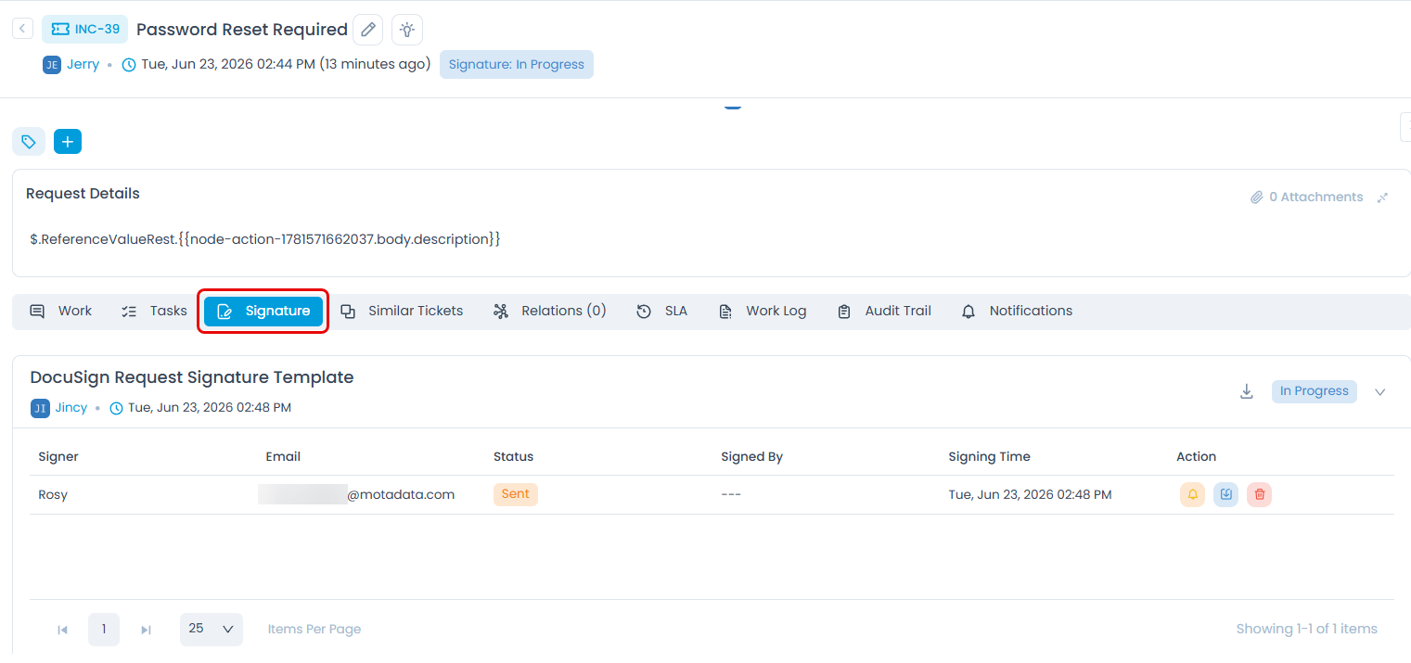The image size is (1411, 663).
Task: Delete Rosy's signer row with trash icon
Action: pos(1259,495)
